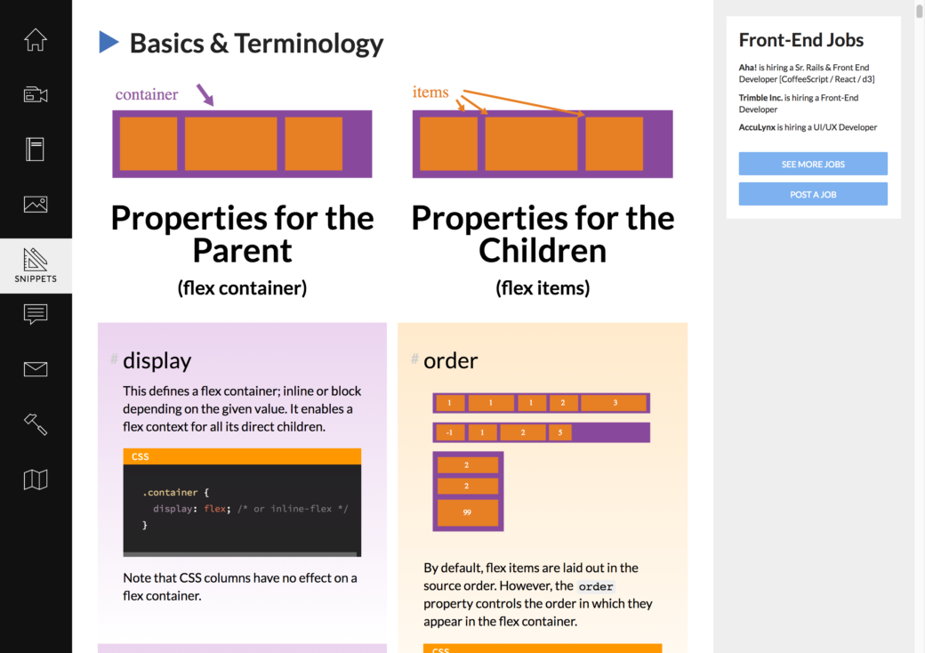Select the hammer tools icon
925x653 pixels.
click(36, 424)
